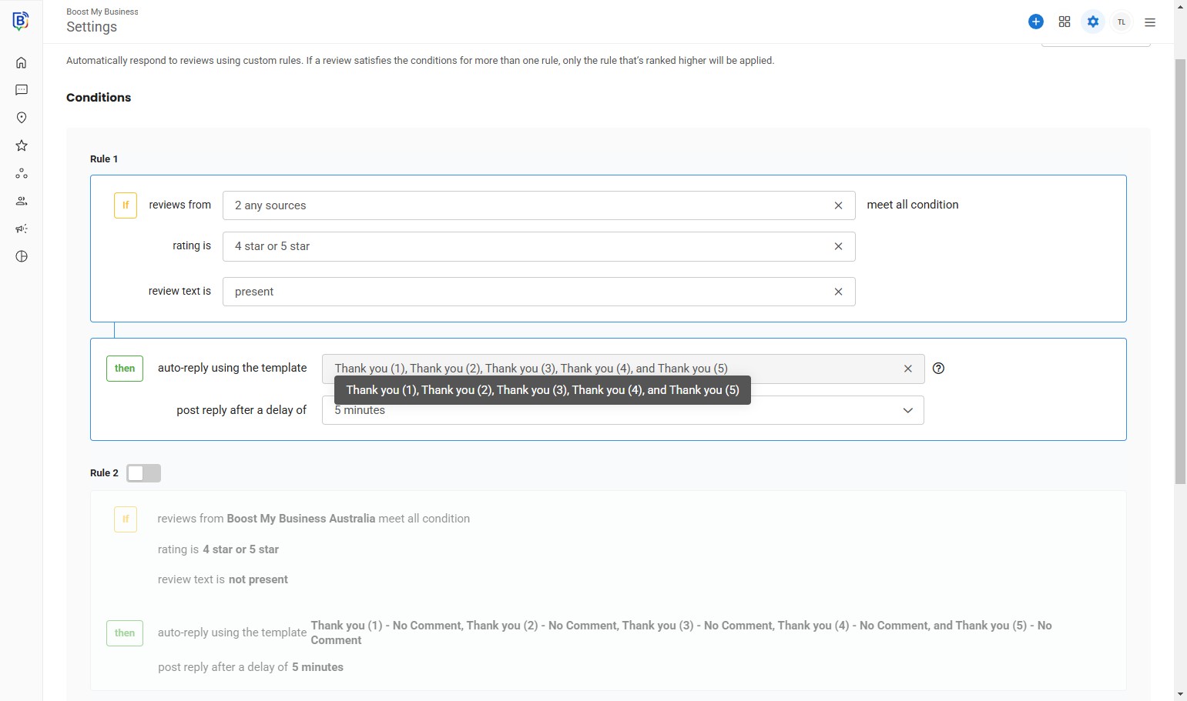
Task: Clear the review text is field
Action: pyautogui.click(x=838, y=292)
